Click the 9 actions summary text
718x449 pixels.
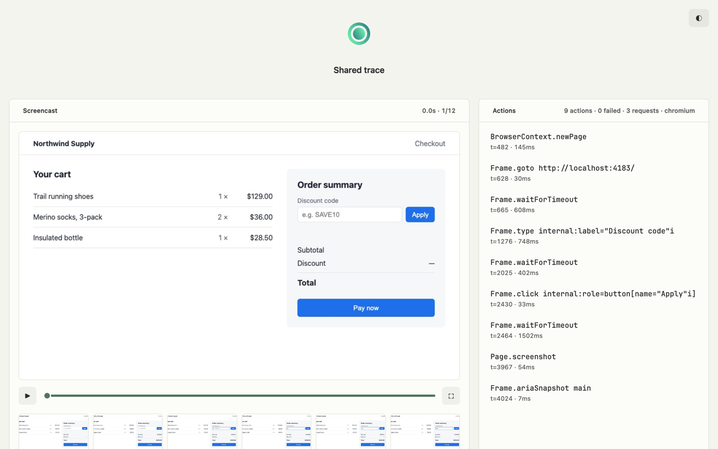coord(629,111)
